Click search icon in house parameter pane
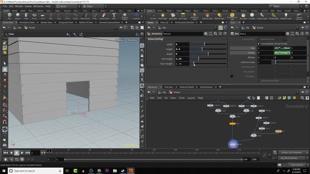Image resolution: width=310 pixels, height=174 pixels. [216, 34]
